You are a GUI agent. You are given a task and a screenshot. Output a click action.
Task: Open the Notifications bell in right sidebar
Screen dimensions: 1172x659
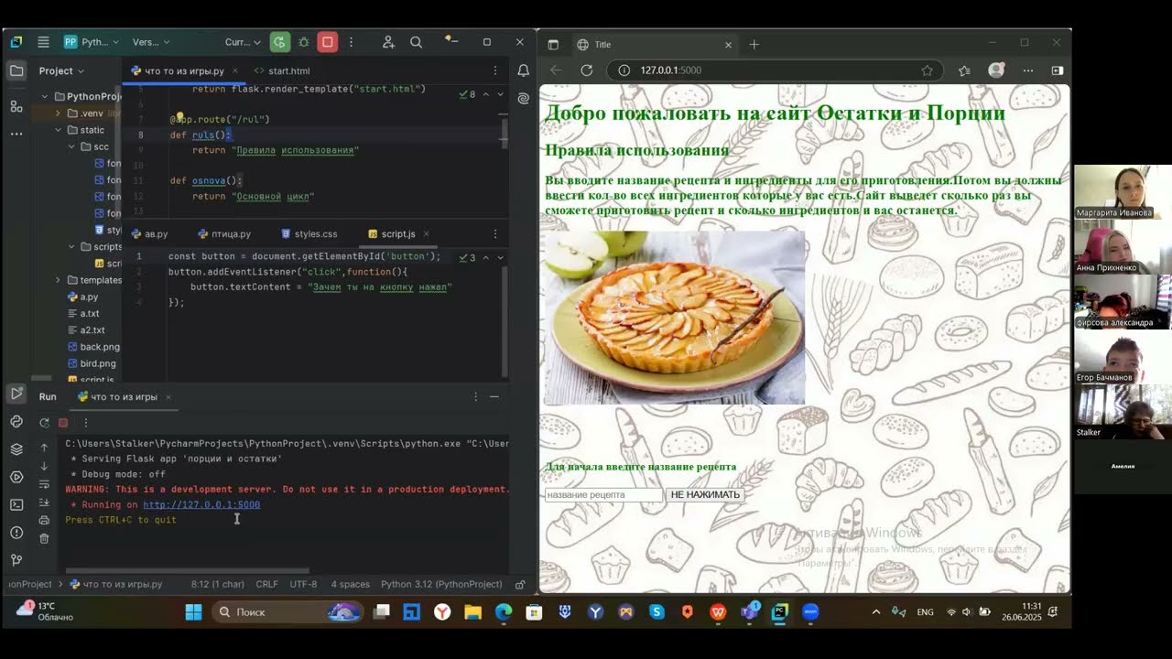[x=523, y=70]
